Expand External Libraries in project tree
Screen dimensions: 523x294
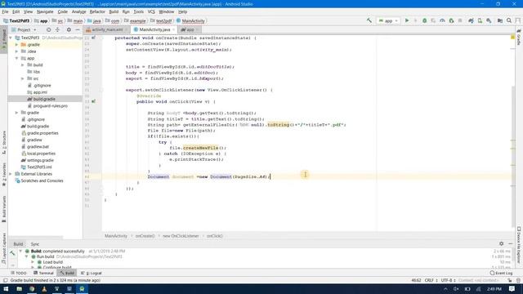click(x=11, y=174)
